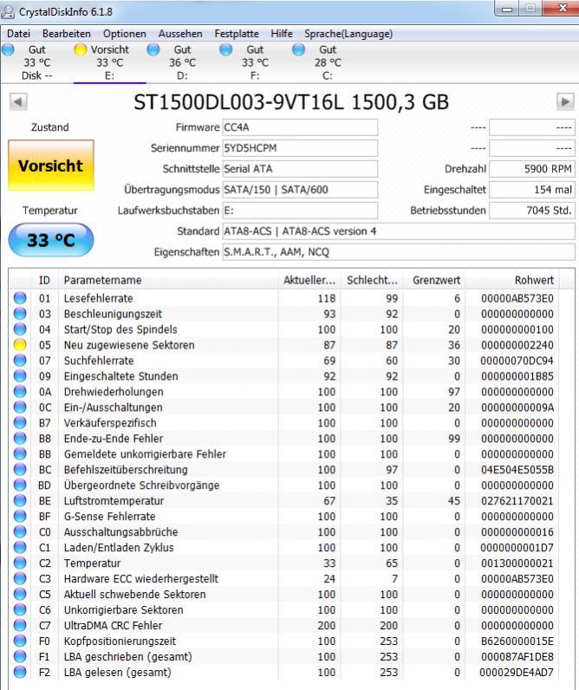Select the Kopfpositionierungszeit row
Image resolution: width=579 pixels, height=690 pixels.
click(x=283, y=641)
